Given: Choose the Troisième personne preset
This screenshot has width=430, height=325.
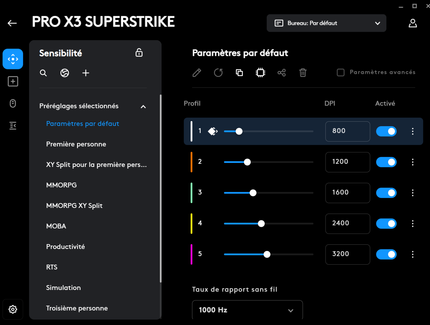Looking at the screenshot, I should 77,308.
